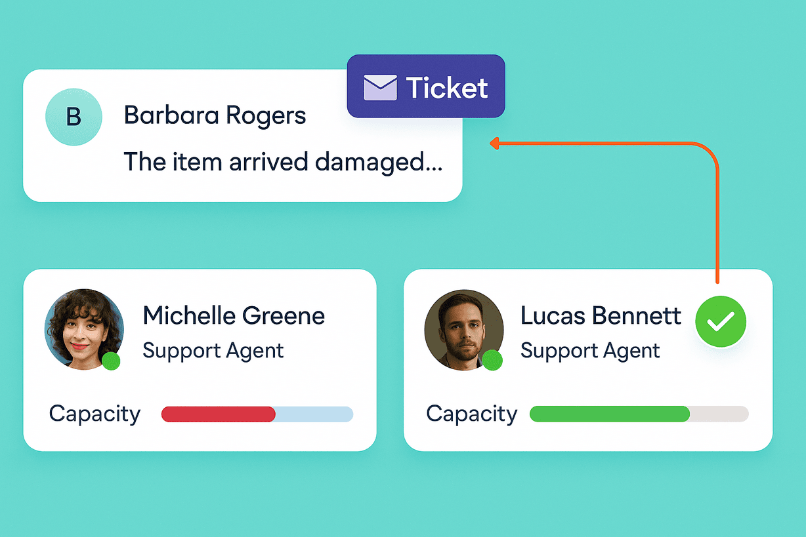Open Lucas Bennett's profile photo
Image resolution: width=806 pixels, height=537 pixels.
[463, 329]
